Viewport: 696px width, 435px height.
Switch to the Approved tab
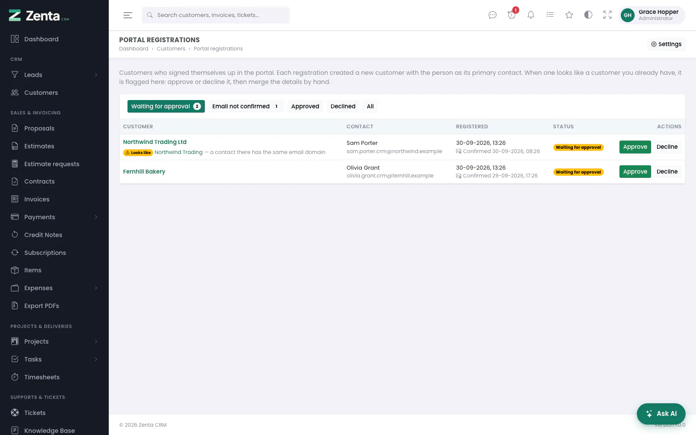pyautogui.click(x=305, y=106)
